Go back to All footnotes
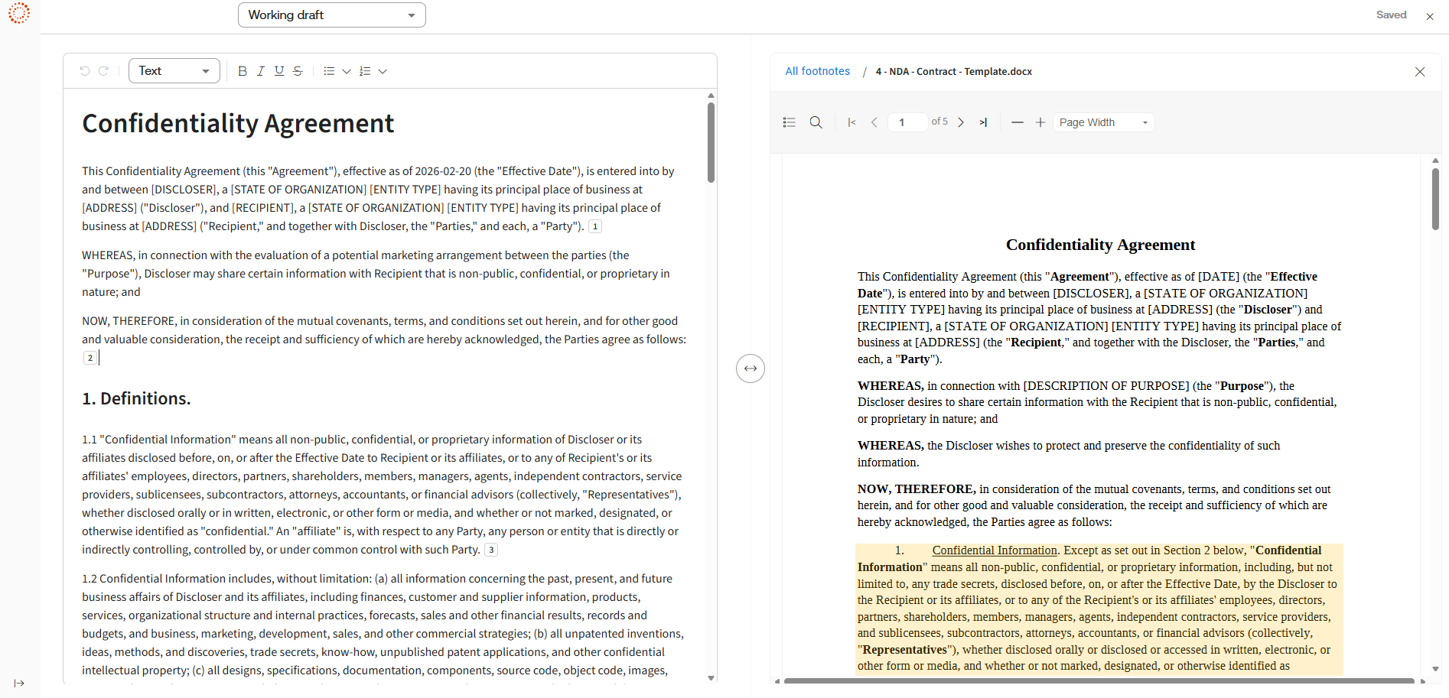1449x698 pixels. (817, 71)
